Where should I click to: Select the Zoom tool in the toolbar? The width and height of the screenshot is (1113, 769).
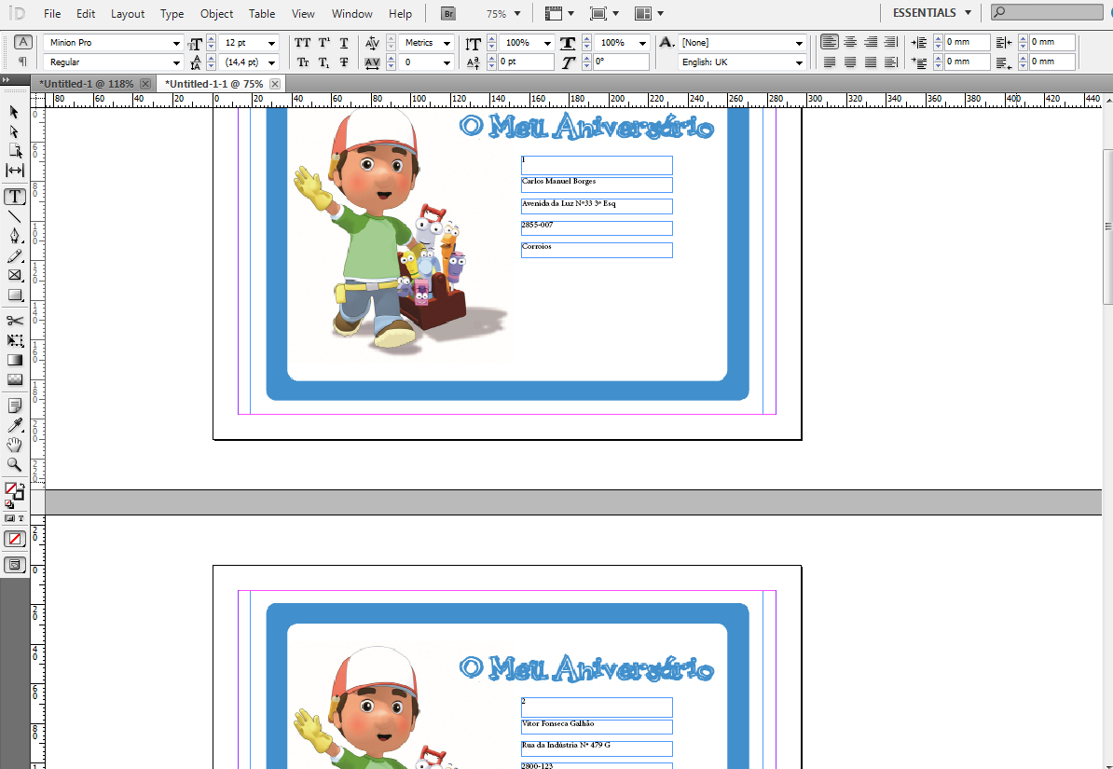point(15,465)
